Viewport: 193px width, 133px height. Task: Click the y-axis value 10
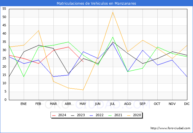point(4,83)
